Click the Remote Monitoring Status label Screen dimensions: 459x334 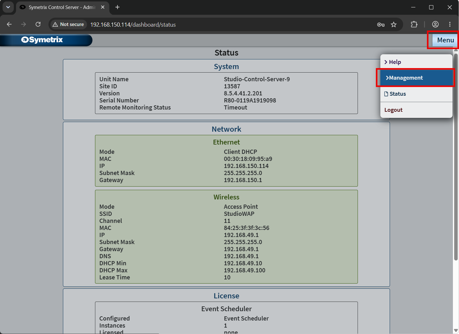pos(135,107)
